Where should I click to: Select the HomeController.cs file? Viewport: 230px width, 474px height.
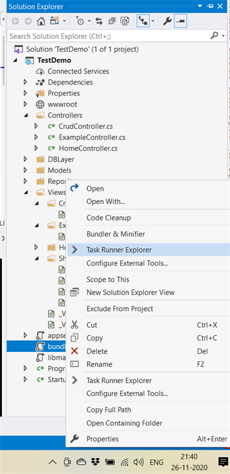88,148
